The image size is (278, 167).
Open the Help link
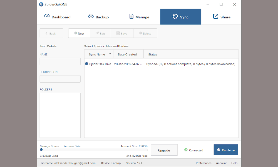[234, 163]
